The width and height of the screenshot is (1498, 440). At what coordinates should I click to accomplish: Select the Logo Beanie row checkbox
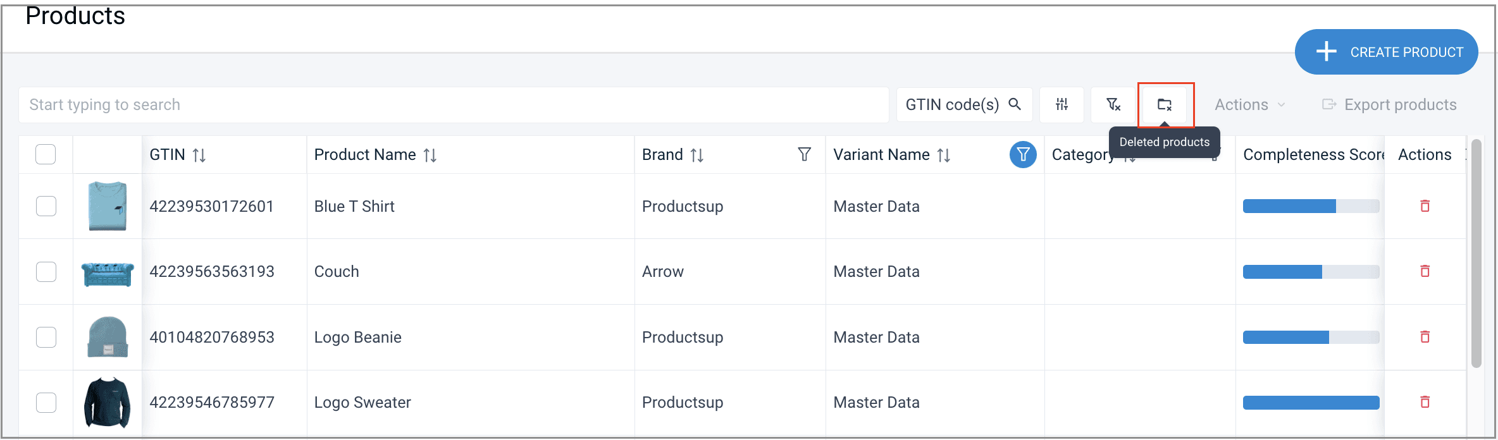[46, 337]
